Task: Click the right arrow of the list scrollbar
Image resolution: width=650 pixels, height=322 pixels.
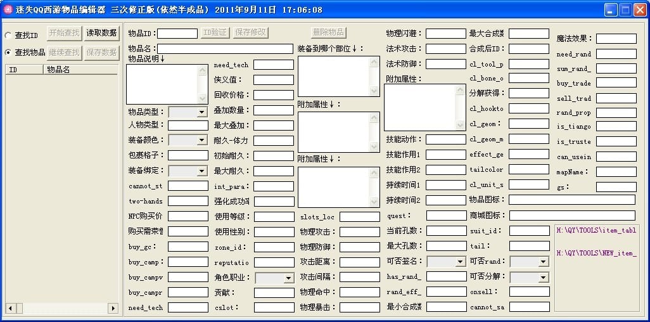Action: [113, 308]
